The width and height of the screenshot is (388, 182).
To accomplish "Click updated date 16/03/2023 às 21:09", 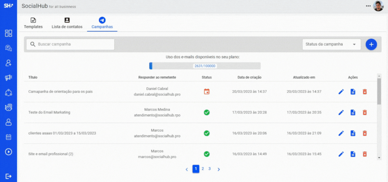I will click(304, 133).
